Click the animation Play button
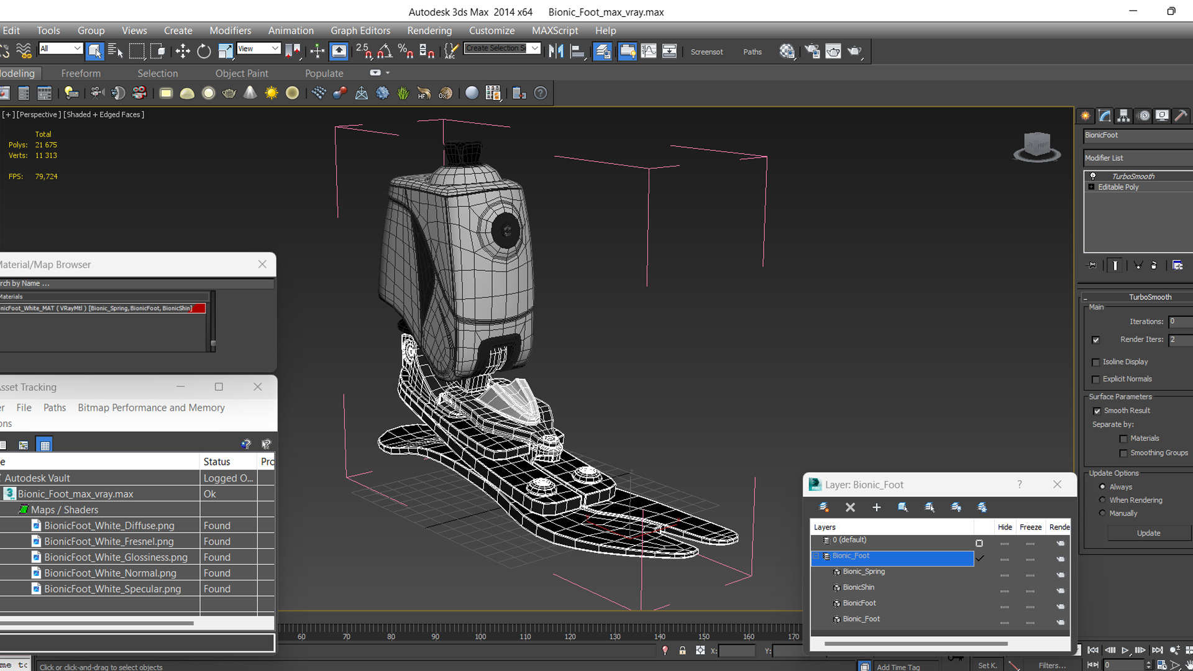This screenshot has width=1193, height=671. 1125,650
